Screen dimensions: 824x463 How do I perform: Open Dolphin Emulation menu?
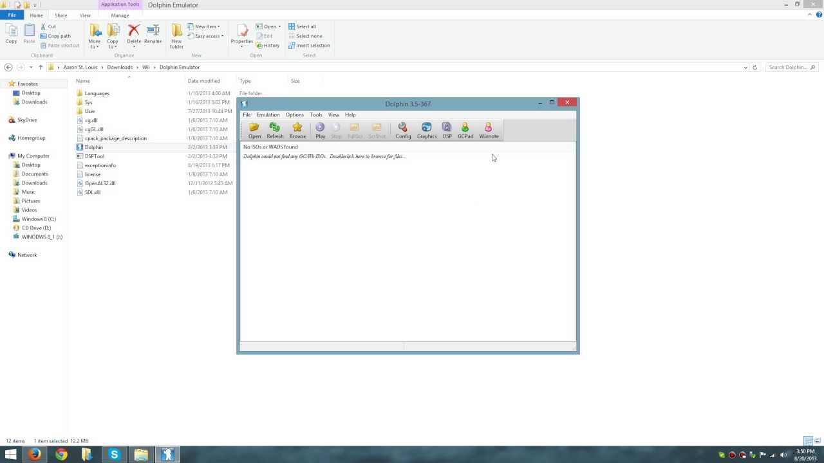268,114
